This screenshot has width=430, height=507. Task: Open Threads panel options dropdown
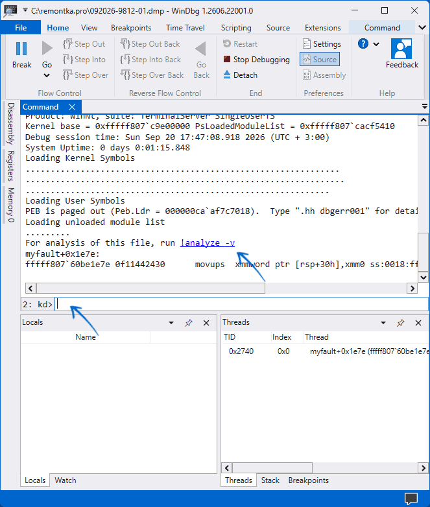point(383,323)
